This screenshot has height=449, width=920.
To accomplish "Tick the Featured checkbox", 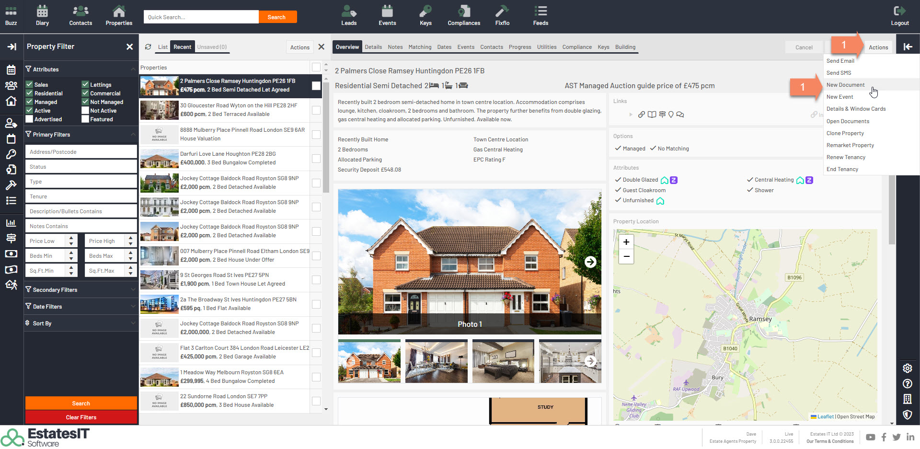I will click(85, 119).
